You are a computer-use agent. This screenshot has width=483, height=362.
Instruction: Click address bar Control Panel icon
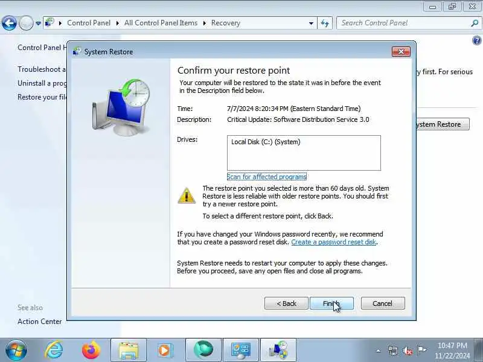50,23
